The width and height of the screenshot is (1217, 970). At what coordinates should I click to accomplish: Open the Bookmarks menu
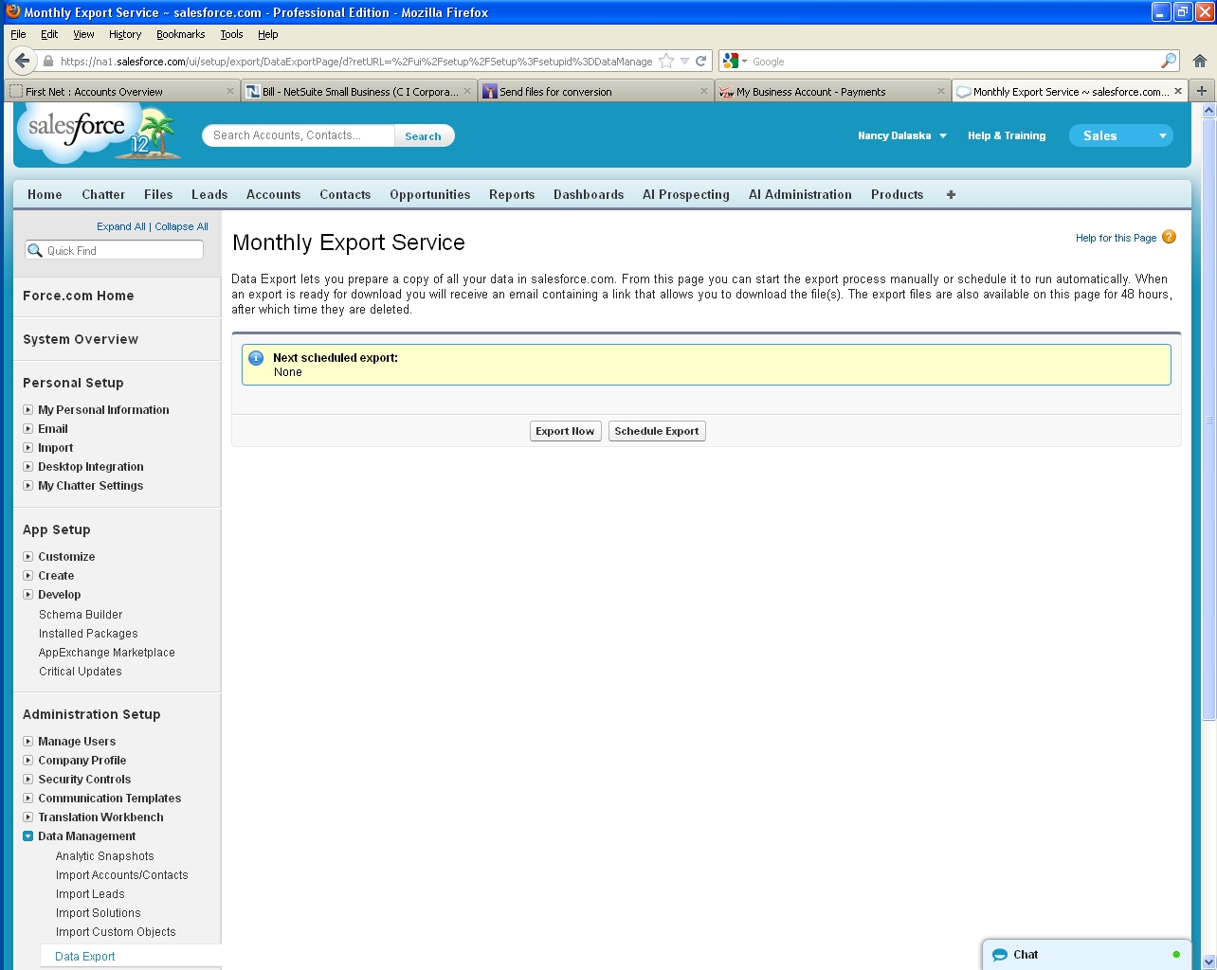[180, 34]
